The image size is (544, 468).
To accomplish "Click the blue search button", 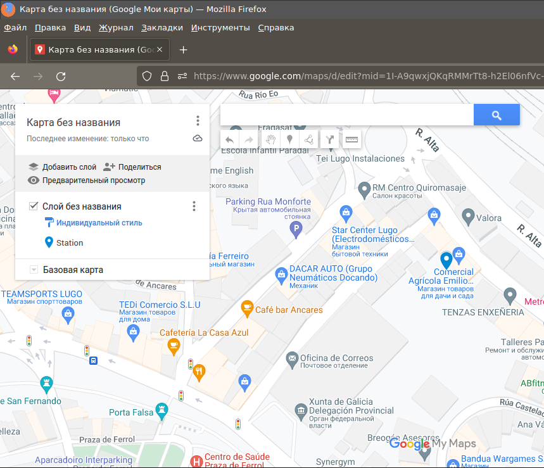I will point(497,115).
